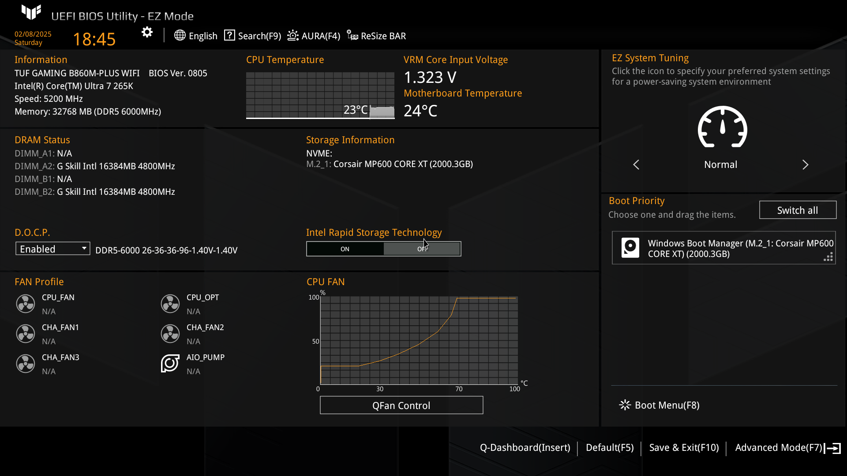Click the Boot Menu star icon
This screenshot has height=476, width=847.
(625, 405)
